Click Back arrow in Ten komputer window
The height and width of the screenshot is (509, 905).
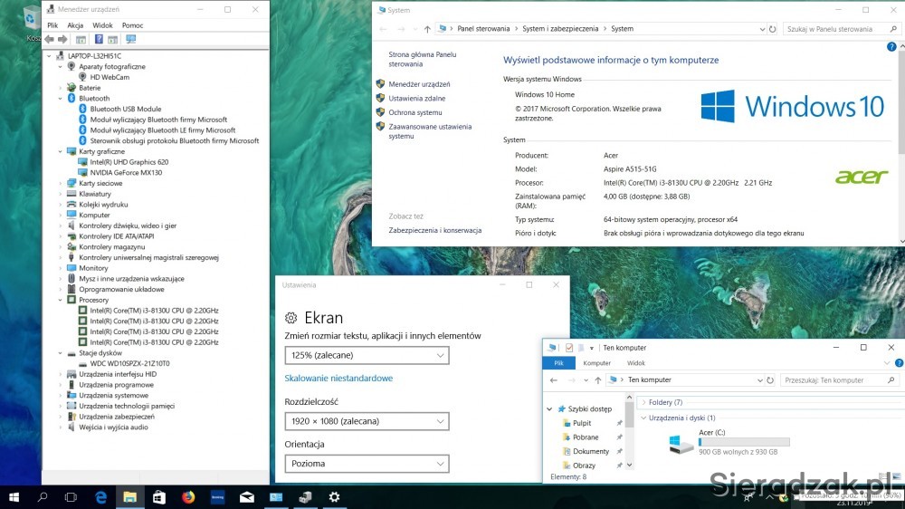click(554, 380)
